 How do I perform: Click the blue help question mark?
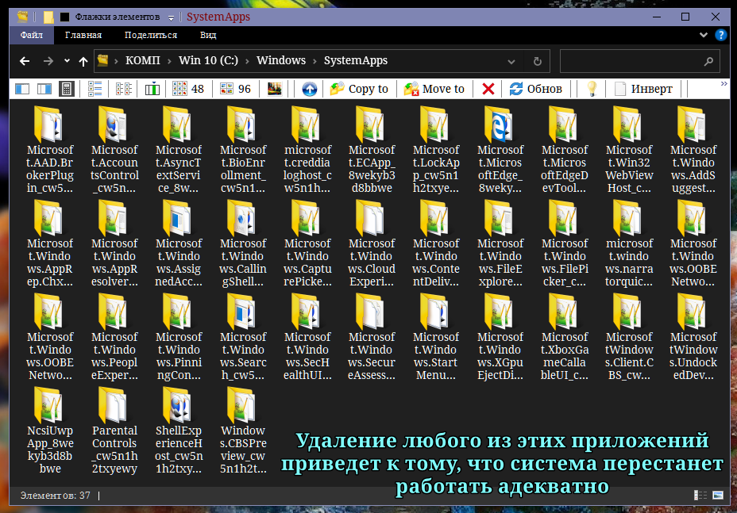pos(720,35)
